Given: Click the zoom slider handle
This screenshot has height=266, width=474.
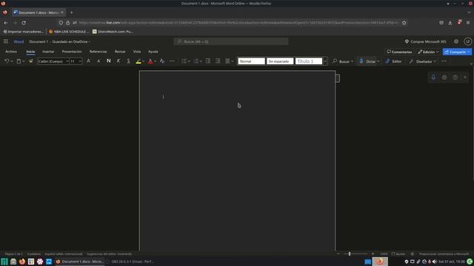Looking at the screenshot, I should (x=350, y=254).
